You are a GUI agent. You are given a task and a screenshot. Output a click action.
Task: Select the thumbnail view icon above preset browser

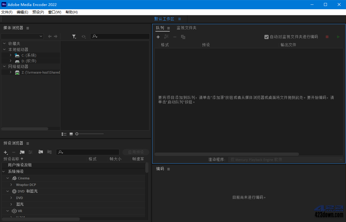(71, 134)
